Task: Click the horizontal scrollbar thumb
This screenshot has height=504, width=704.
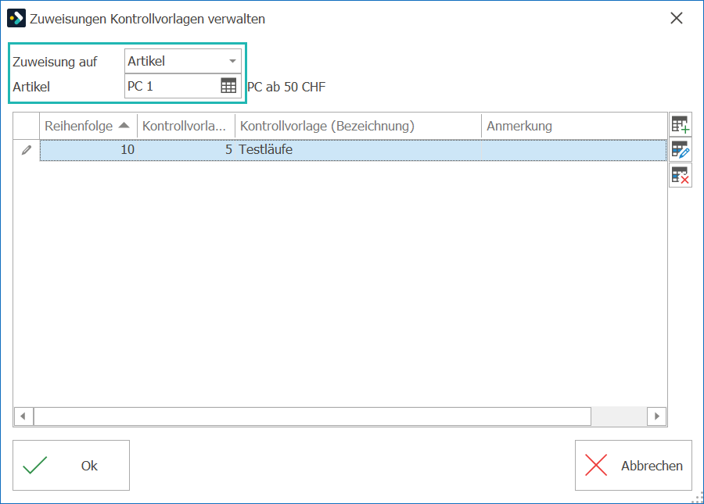Action: tap(312, 416)
